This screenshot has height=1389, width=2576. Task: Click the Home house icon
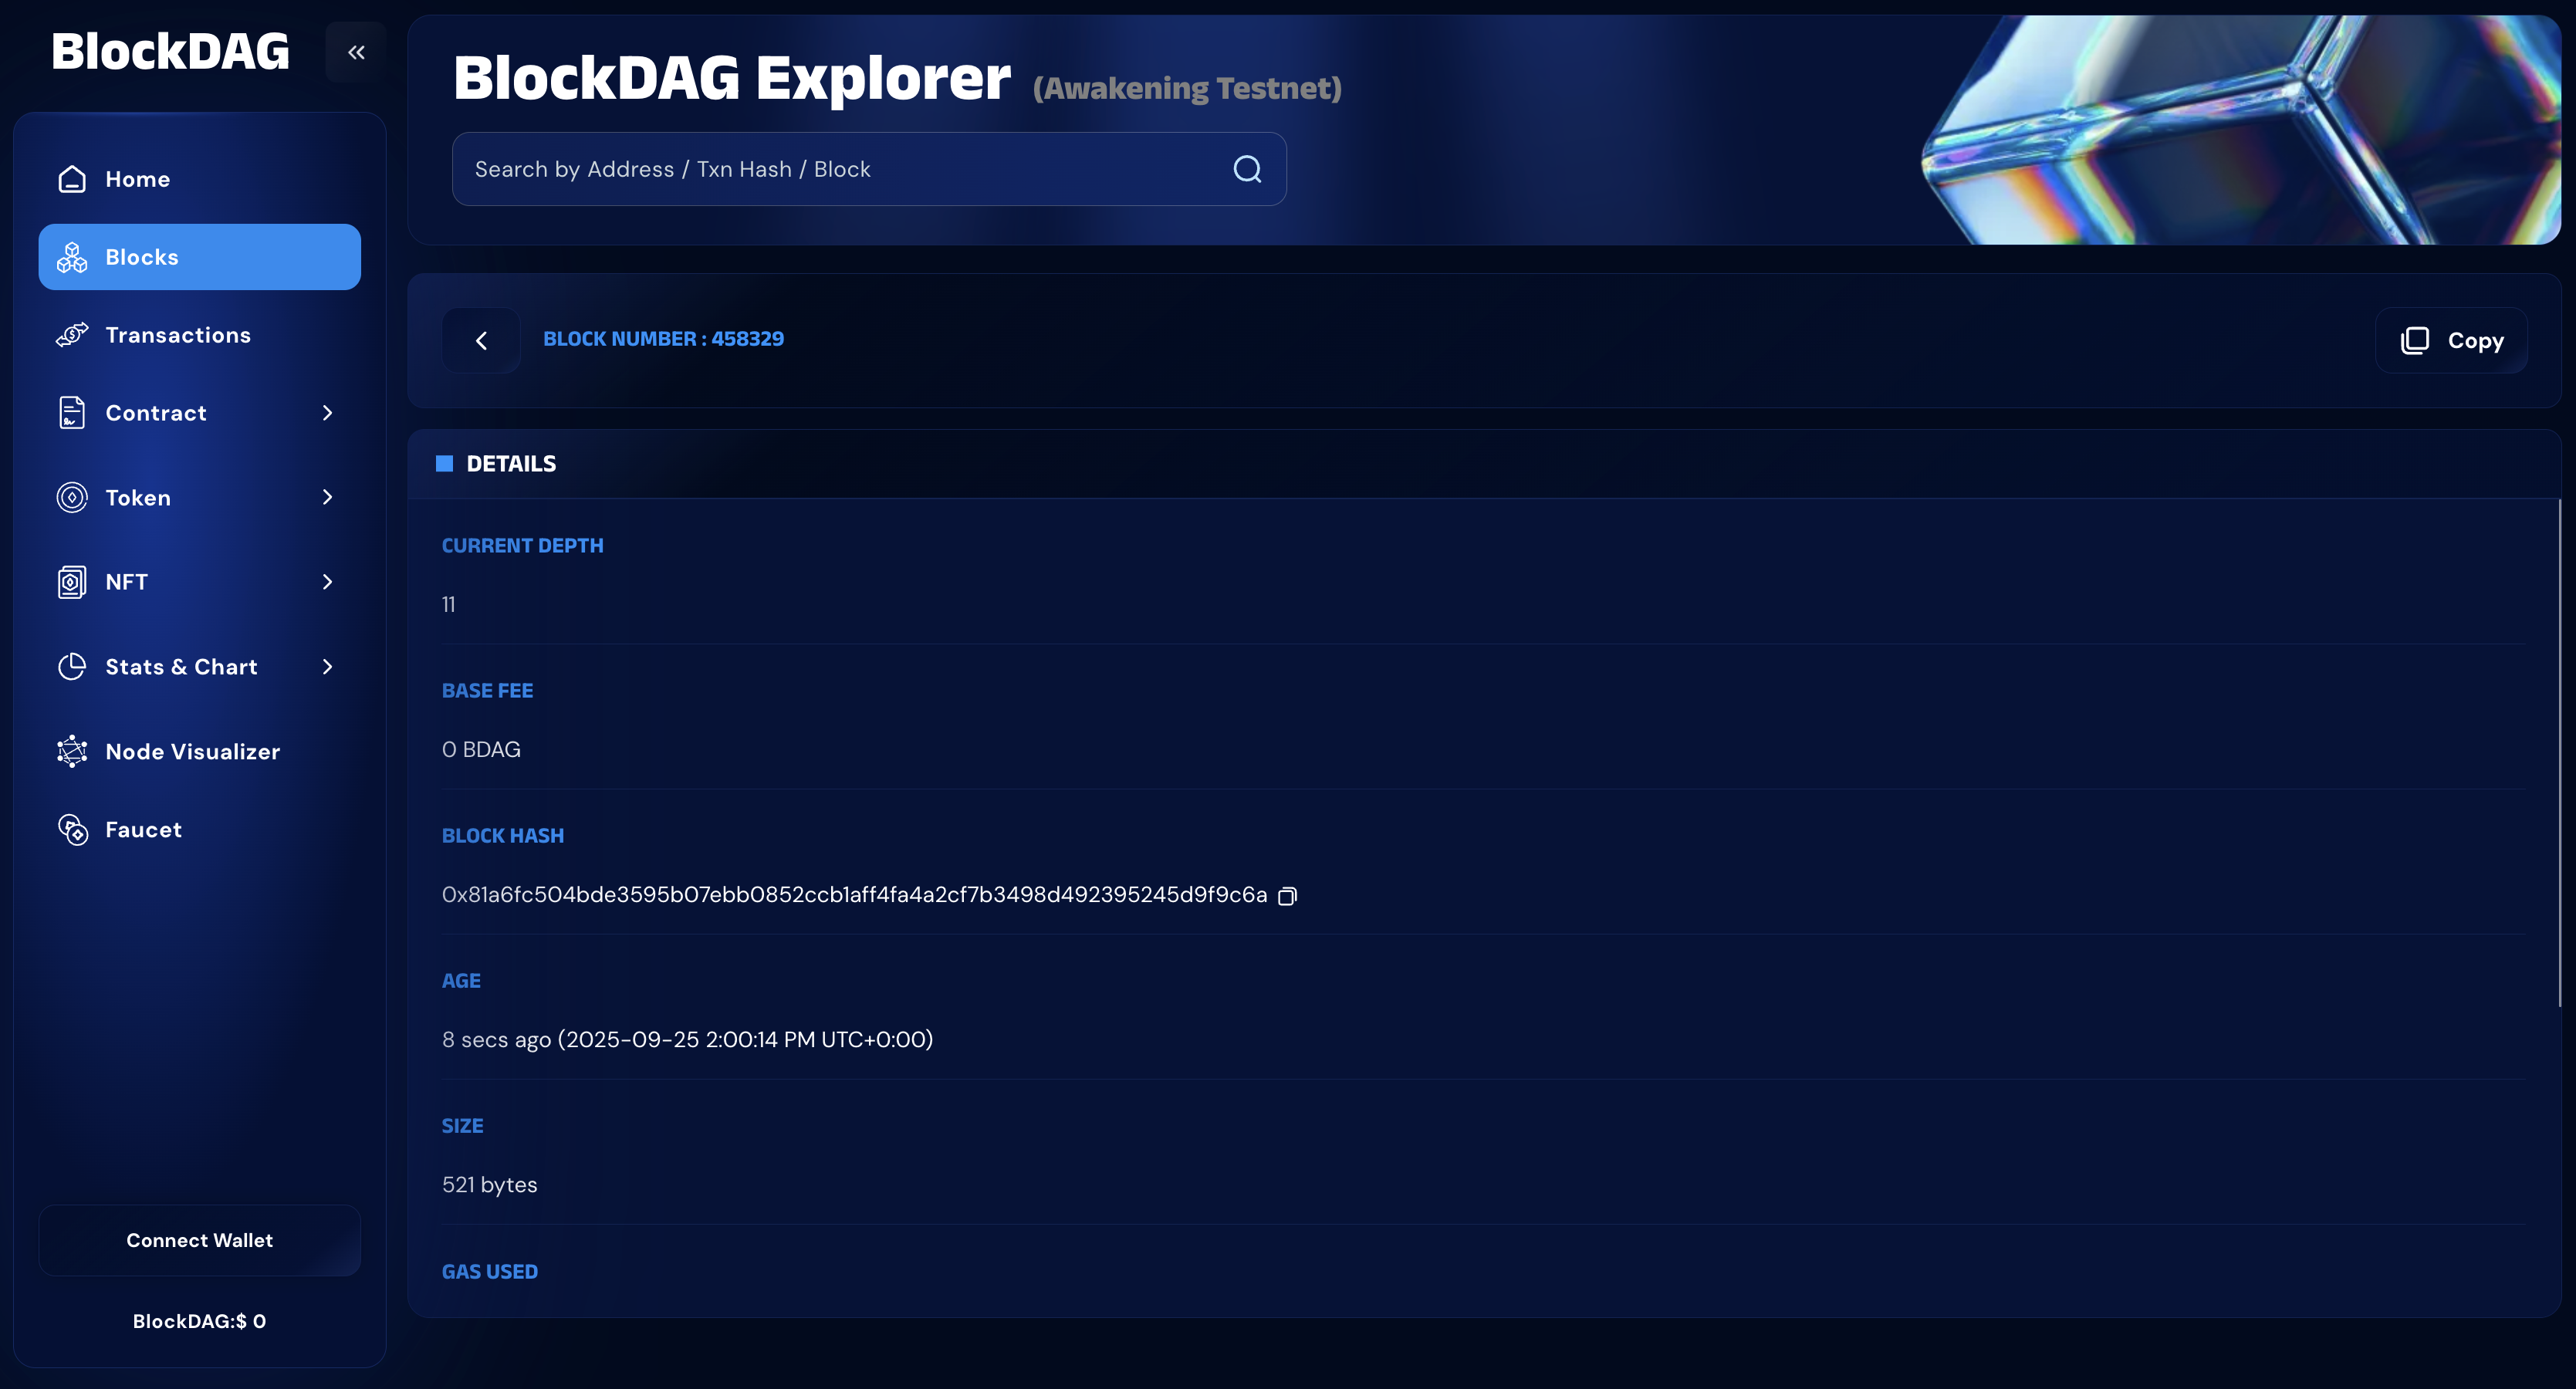[72, 179]
